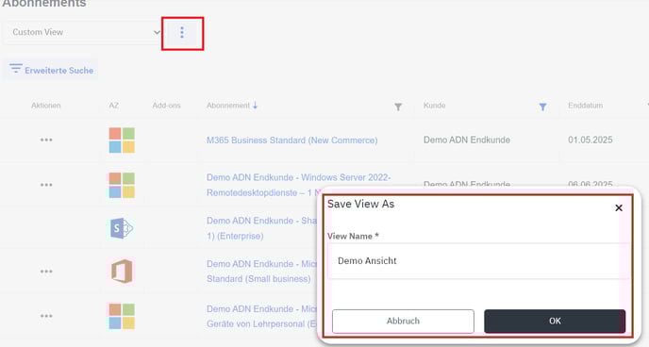Close the Save View As dialog
The width and height of the screenshot is (649, 347).
click(x=619, y=208)
